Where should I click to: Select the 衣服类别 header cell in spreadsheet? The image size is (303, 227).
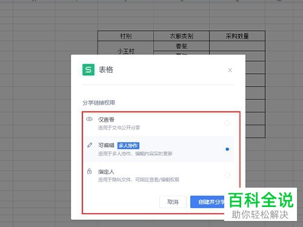coord(181,36)
